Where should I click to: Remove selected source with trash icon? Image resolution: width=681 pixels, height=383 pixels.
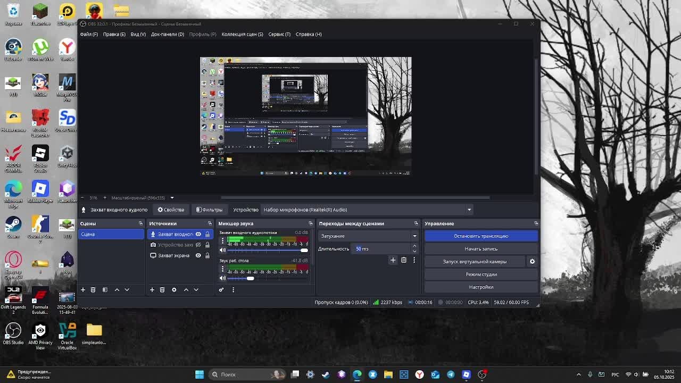pos(162,290)
